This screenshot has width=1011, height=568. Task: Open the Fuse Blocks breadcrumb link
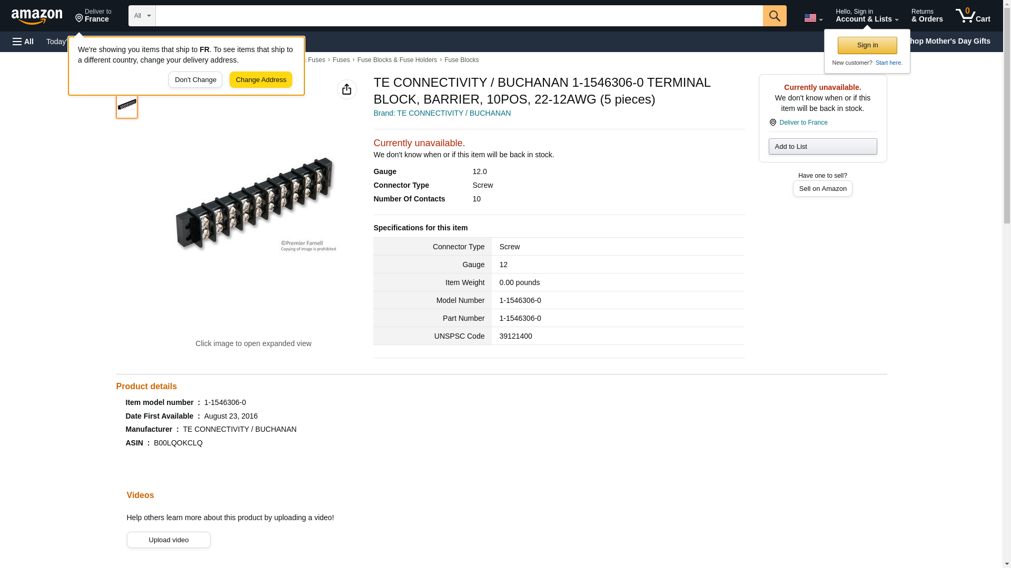tap(461, 60)
